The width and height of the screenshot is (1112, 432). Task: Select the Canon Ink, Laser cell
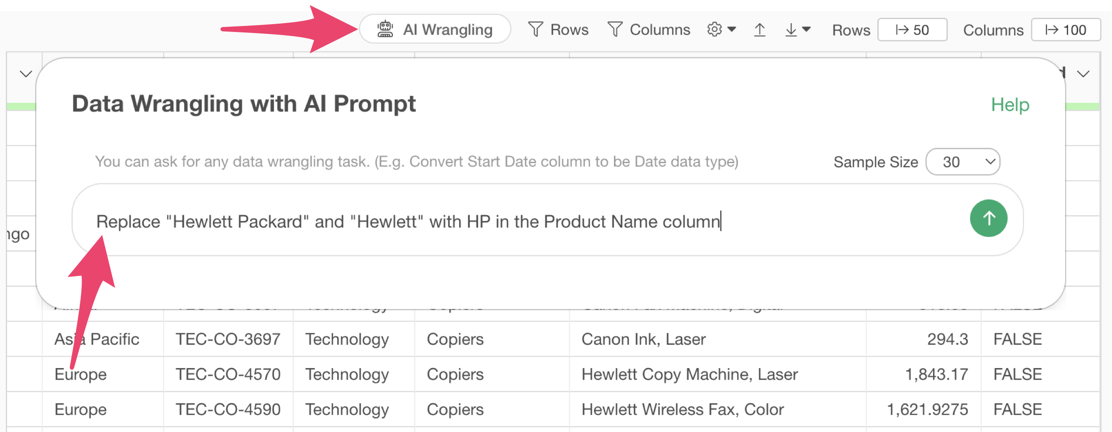point(717,339)
